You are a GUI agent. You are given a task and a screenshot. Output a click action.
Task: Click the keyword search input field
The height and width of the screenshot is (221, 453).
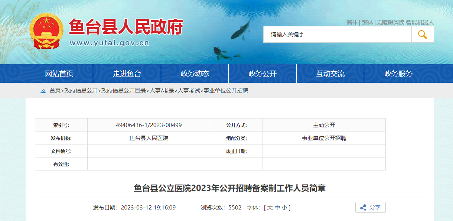point(337,35)
